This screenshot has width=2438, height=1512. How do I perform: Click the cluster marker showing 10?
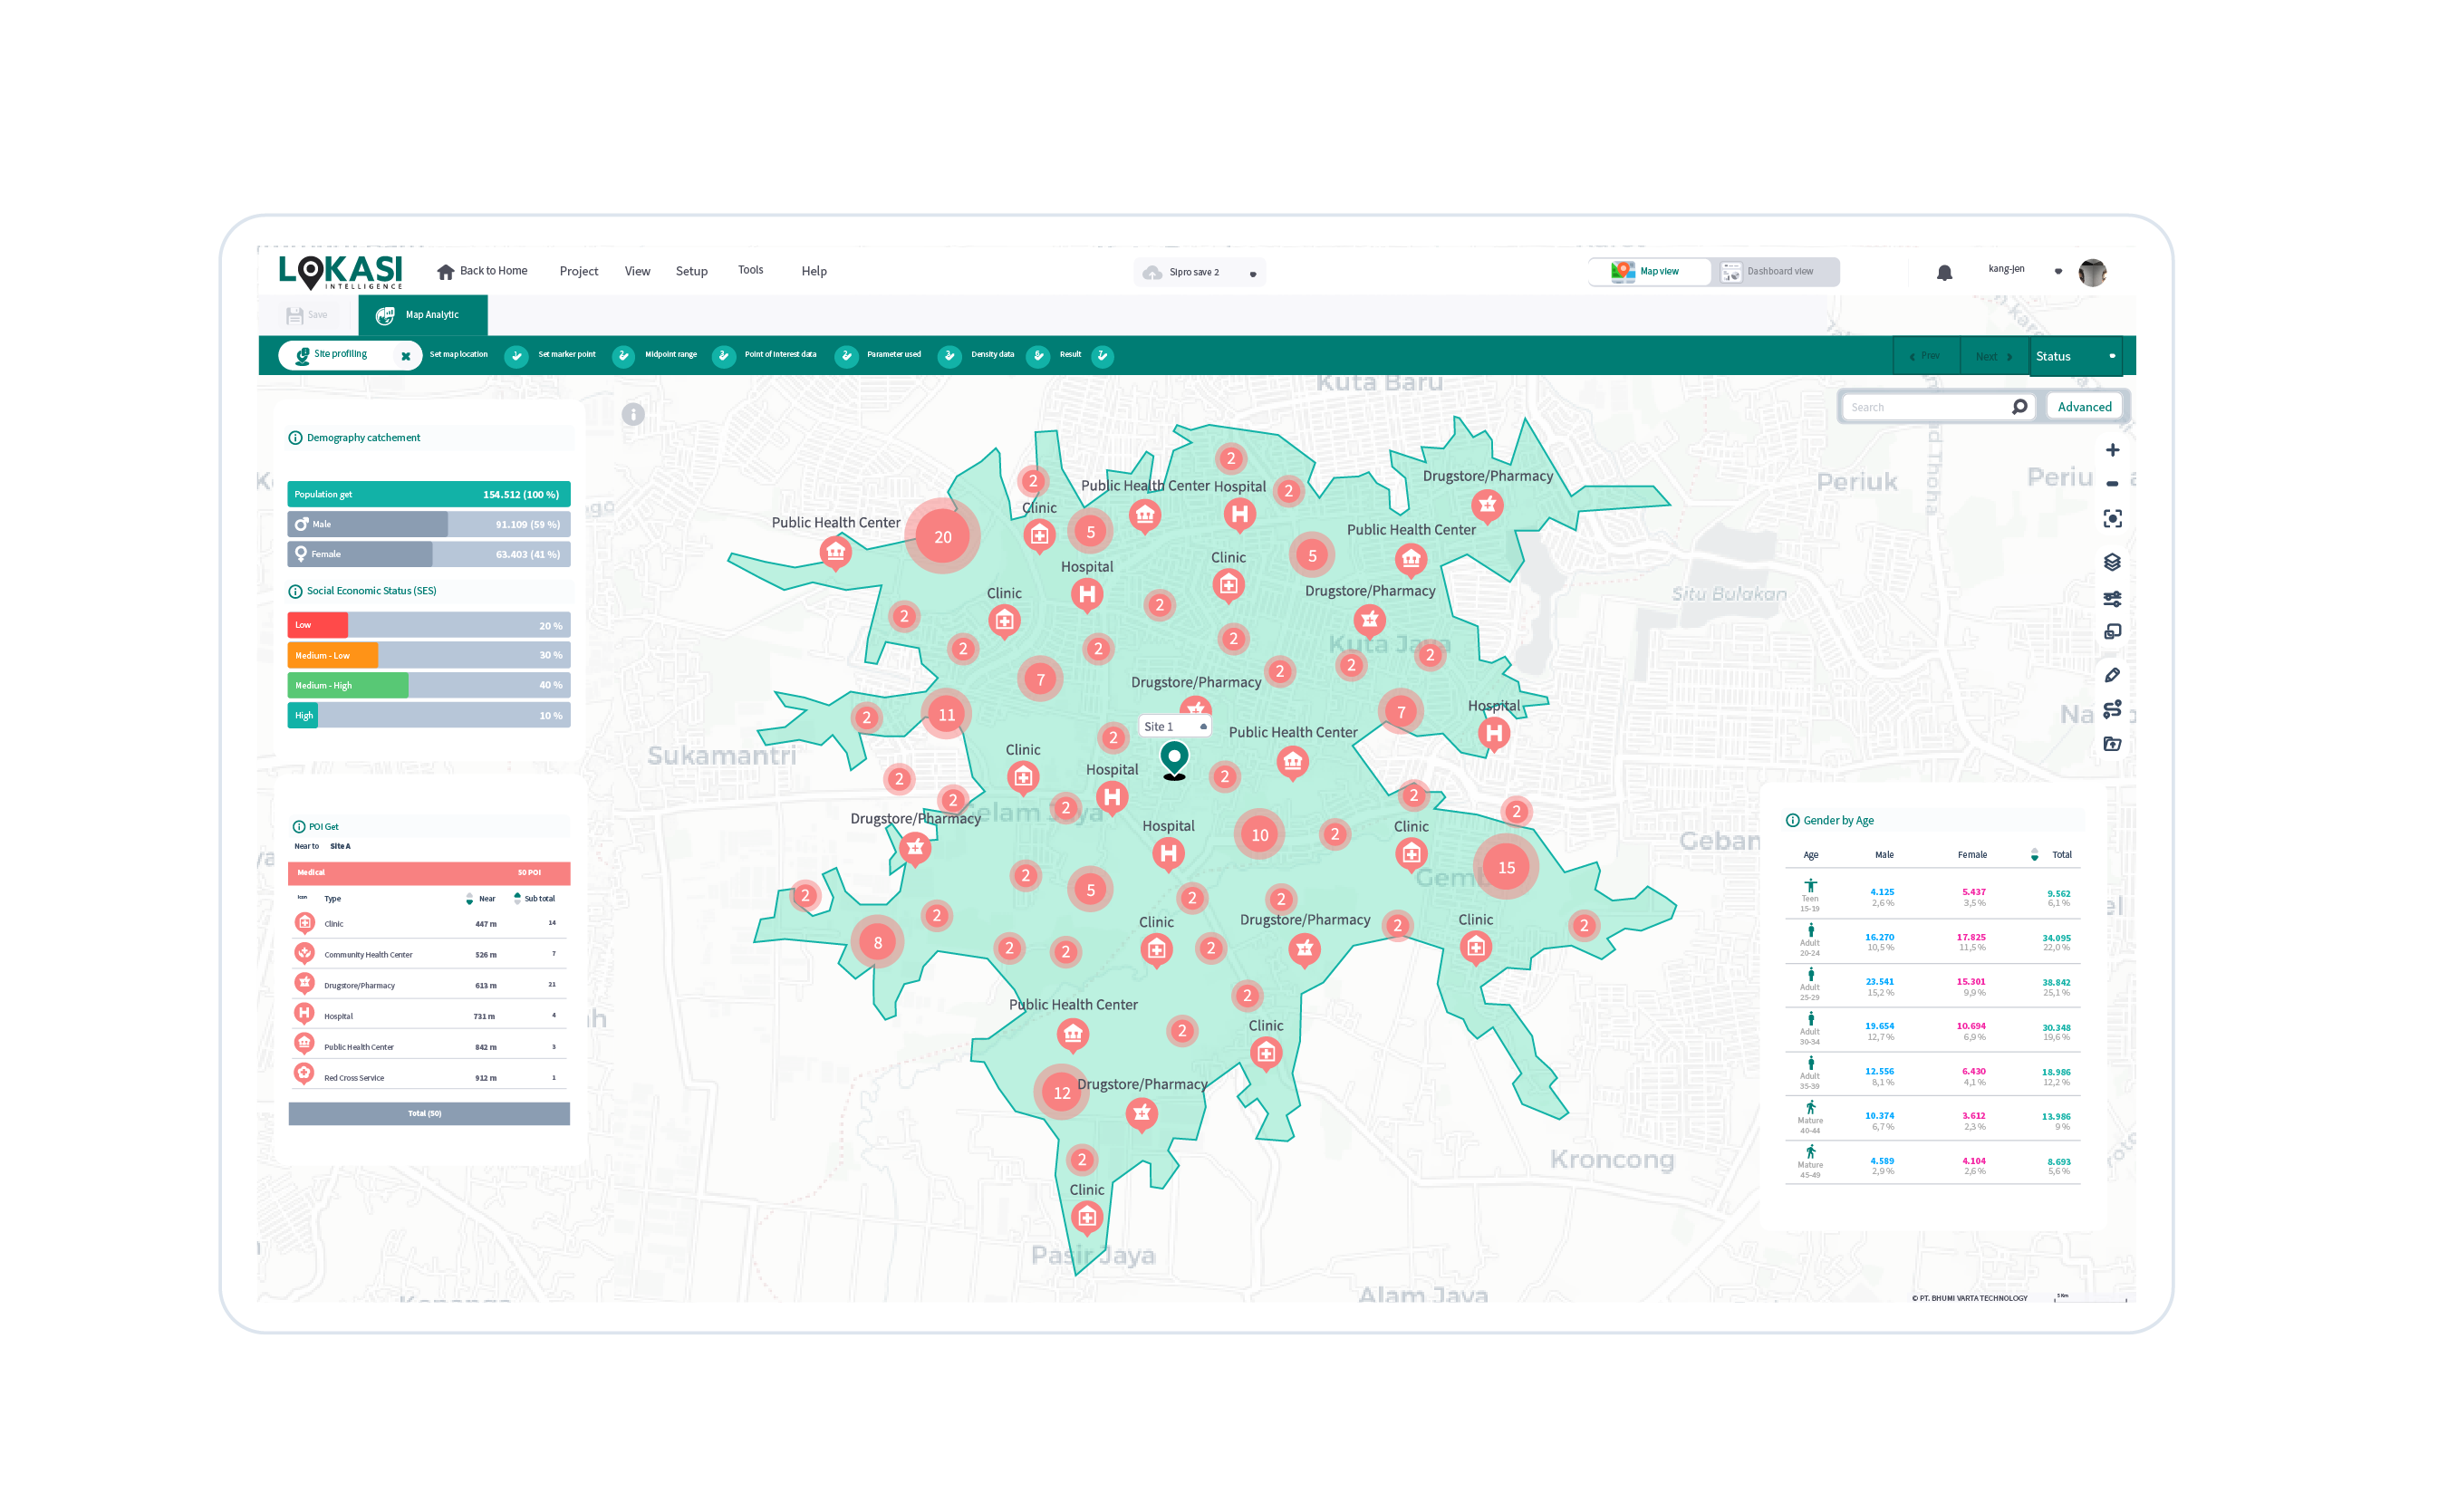(x=1259, y=834)
